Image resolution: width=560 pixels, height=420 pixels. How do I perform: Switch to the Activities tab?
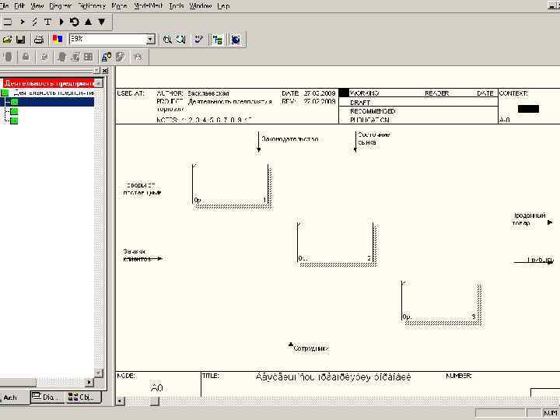(x=13, y=397)
